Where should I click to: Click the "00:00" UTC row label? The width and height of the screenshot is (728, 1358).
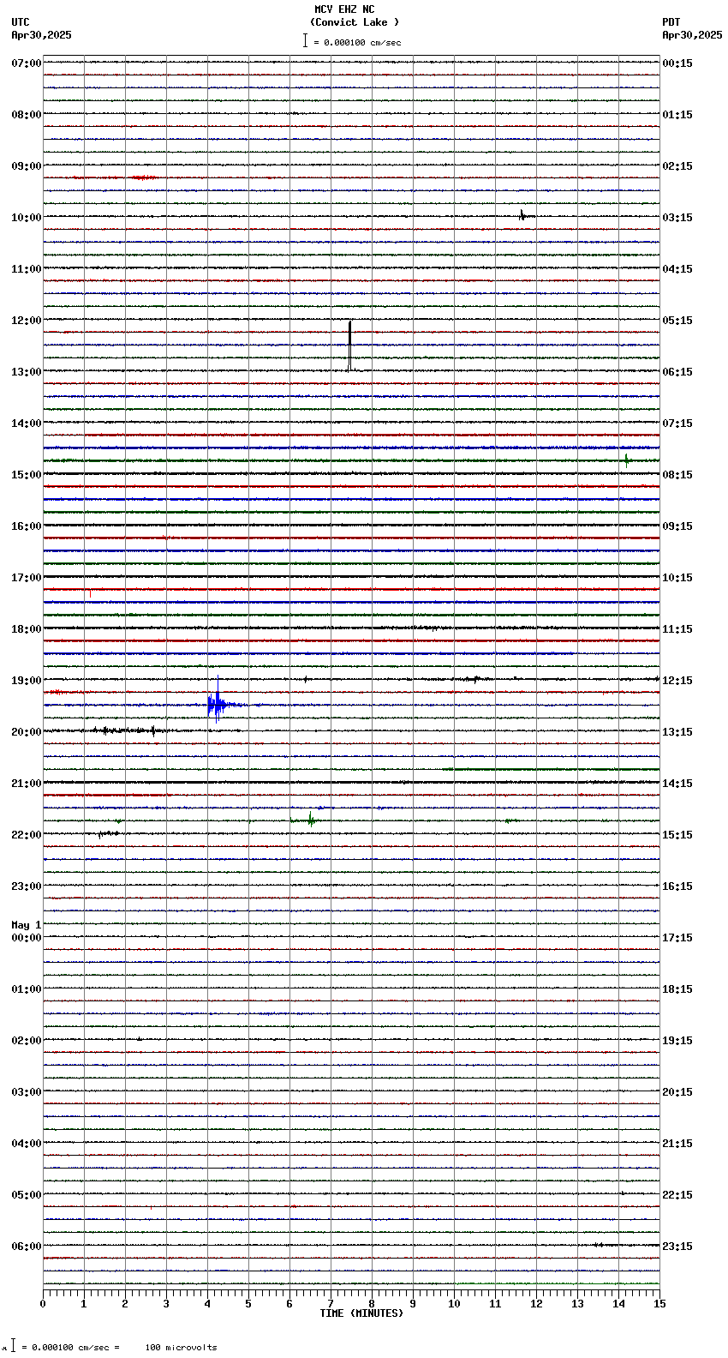point(27,938)
